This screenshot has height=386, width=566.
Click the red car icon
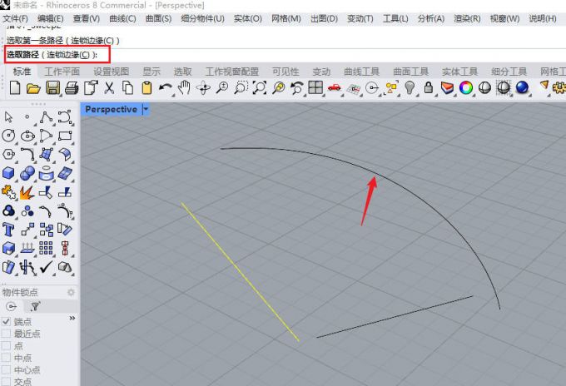(x=335, y=88)
